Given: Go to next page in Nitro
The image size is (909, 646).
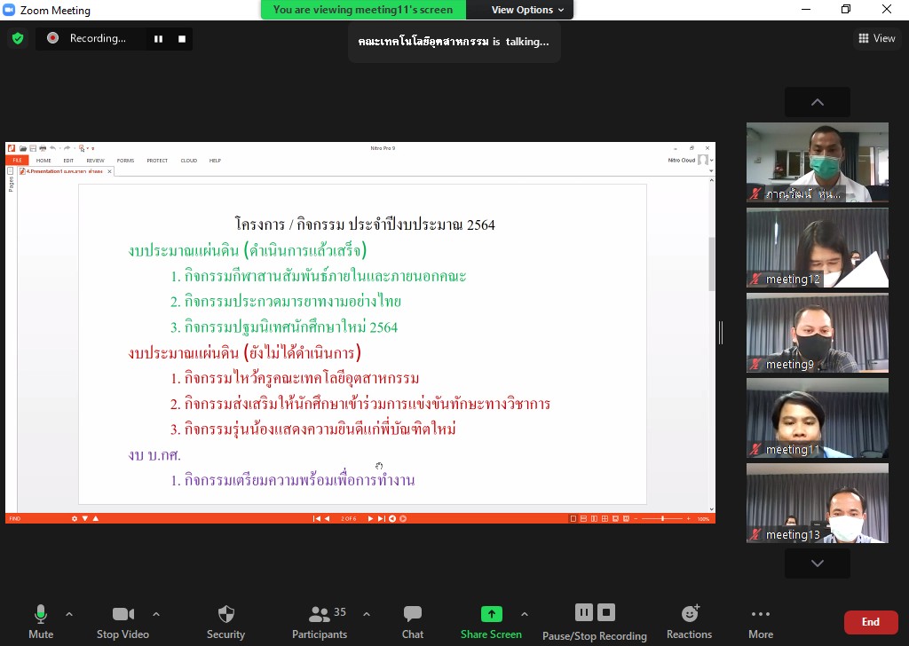Looking at the screenshot, I should tap(370, 518).
